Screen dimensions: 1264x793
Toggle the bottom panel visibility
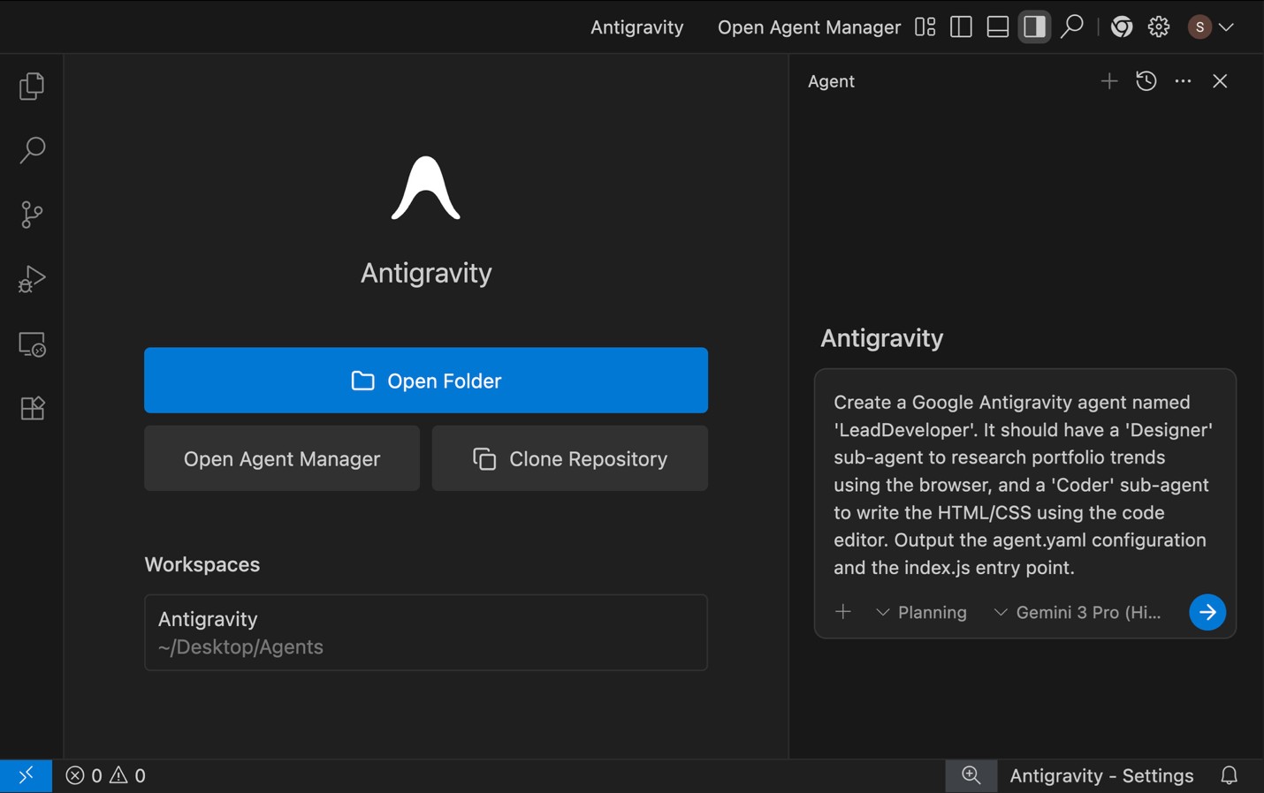pos(997,27)
